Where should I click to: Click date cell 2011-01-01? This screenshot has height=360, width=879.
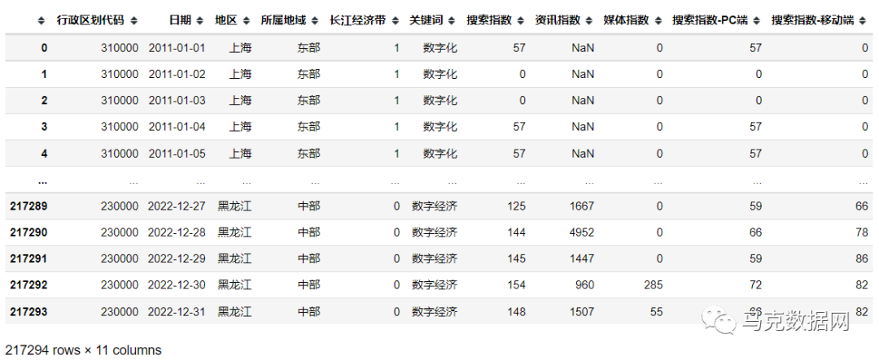tap(177, 48)
